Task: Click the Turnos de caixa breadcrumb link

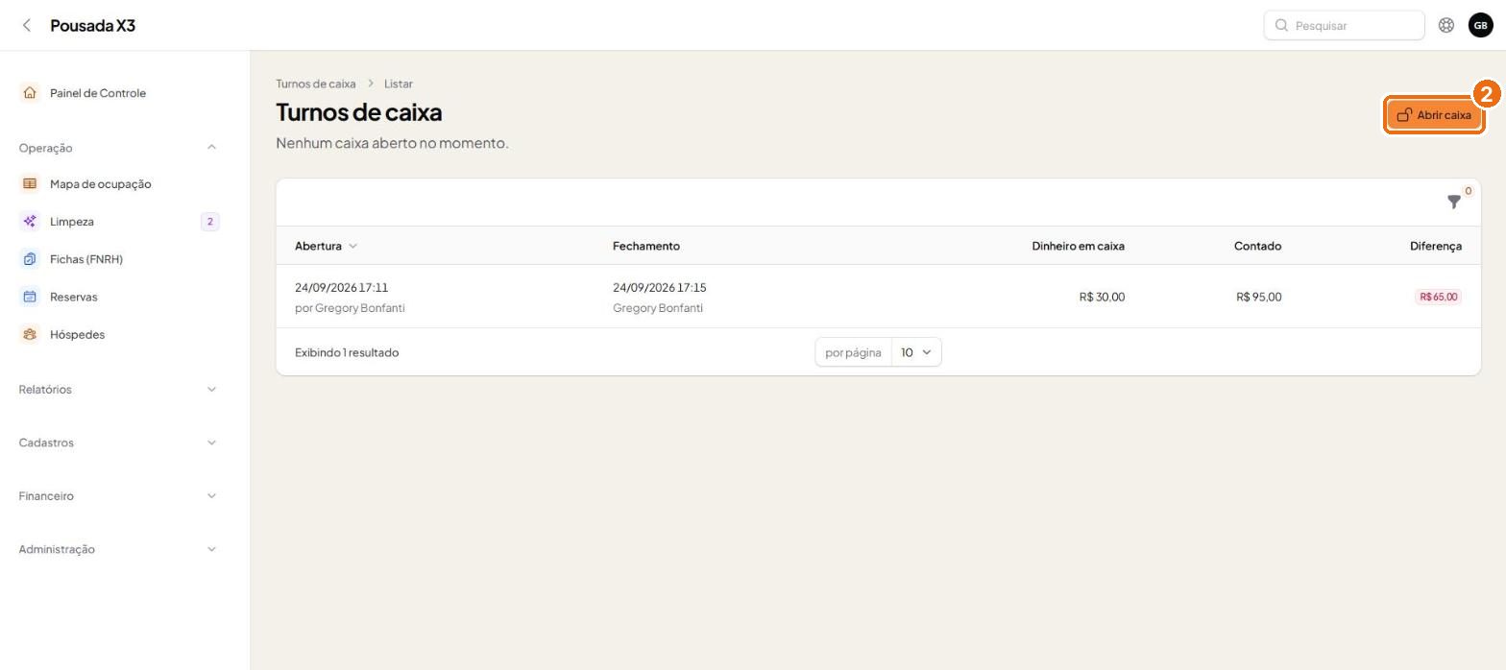Action: 315,84
